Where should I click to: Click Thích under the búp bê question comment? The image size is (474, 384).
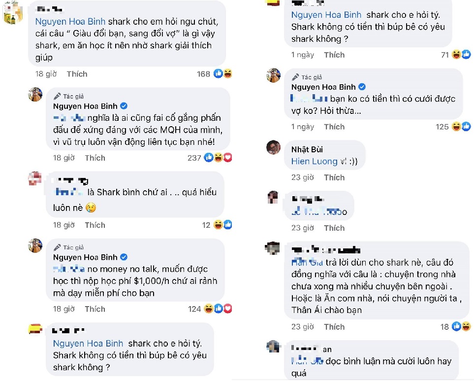point(334,55)
